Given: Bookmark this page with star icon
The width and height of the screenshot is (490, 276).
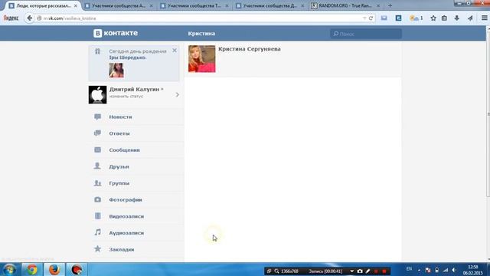Looking at the screenshot, I should [x=433, y=18].
